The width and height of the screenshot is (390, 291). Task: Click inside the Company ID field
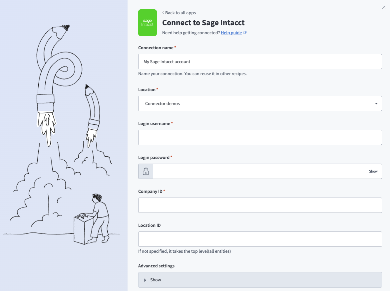point(260,205)
